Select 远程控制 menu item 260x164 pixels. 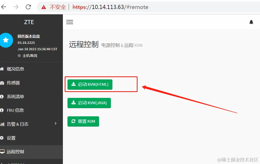31,152
